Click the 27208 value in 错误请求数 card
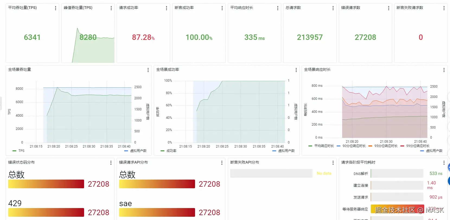 click(x=365, y=37)
